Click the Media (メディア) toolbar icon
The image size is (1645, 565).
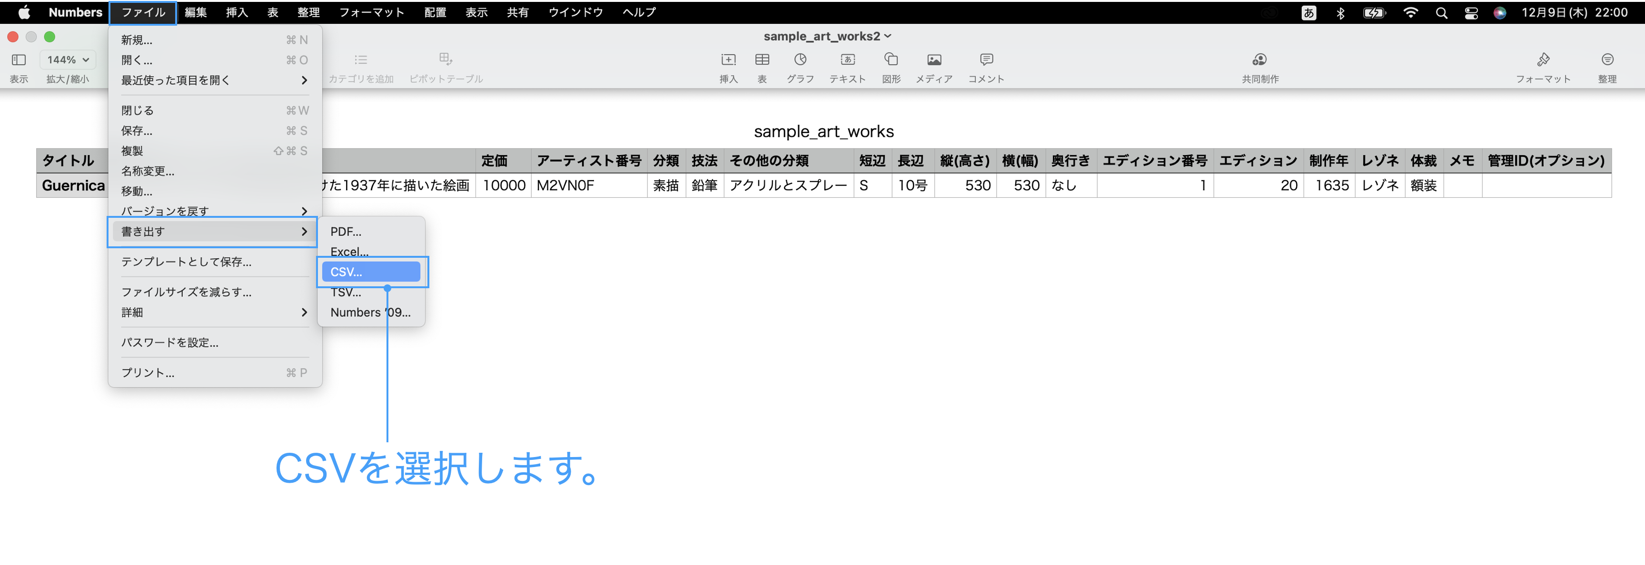click(x=934, y=60)
